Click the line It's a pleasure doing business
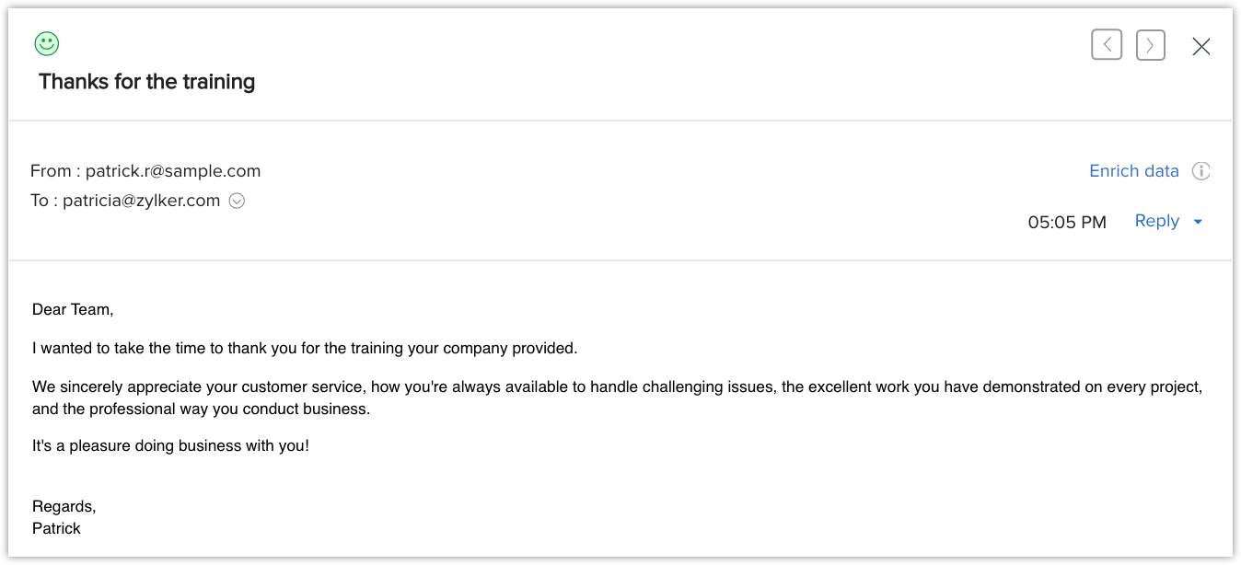Image resolution: width=1241 pixels, height=565 pixels. [x=170, y=446]
